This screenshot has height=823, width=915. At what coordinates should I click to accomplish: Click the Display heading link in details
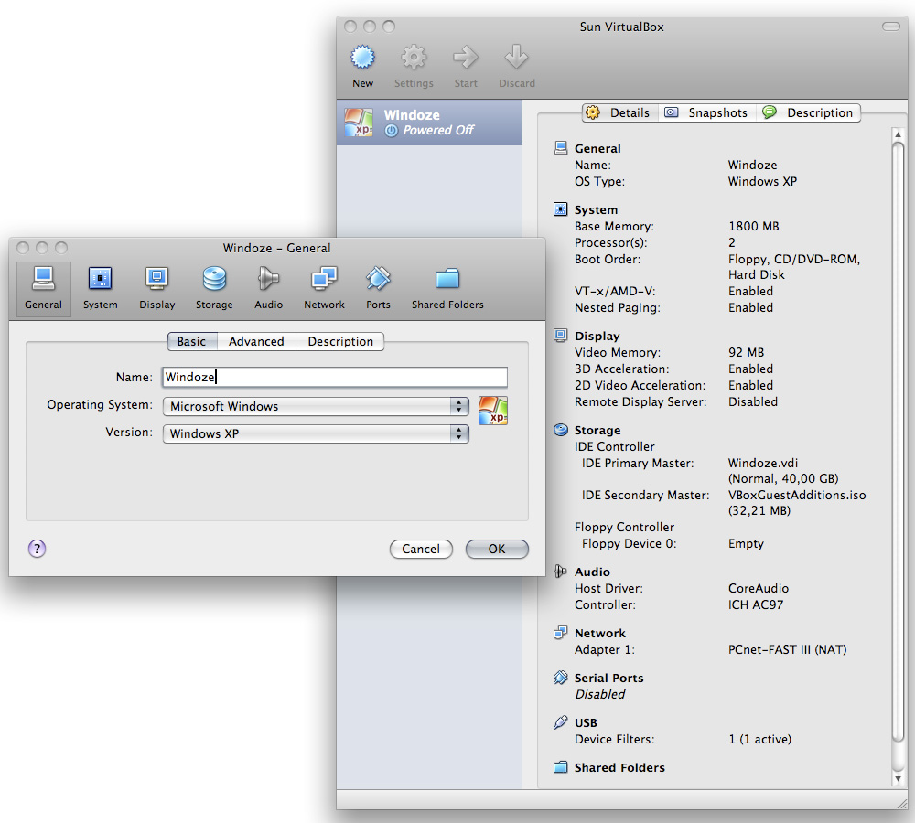click(597, 336)
